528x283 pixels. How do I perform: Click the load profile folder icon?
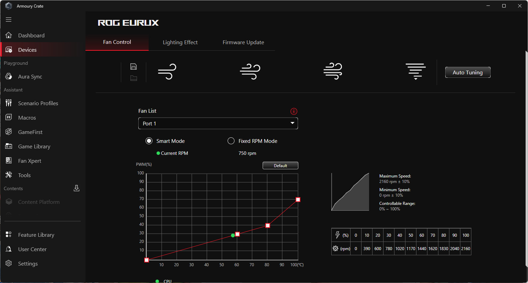coord(134,78)
